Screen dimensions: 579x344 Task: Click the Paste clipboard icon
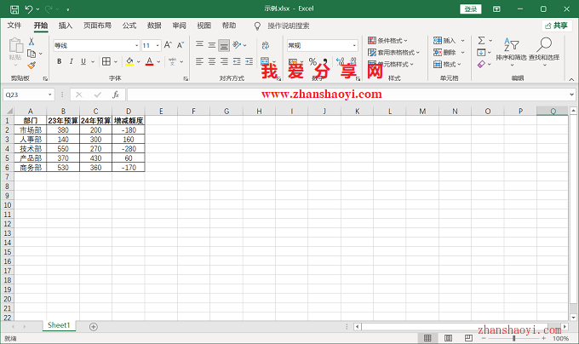[15, 45]
